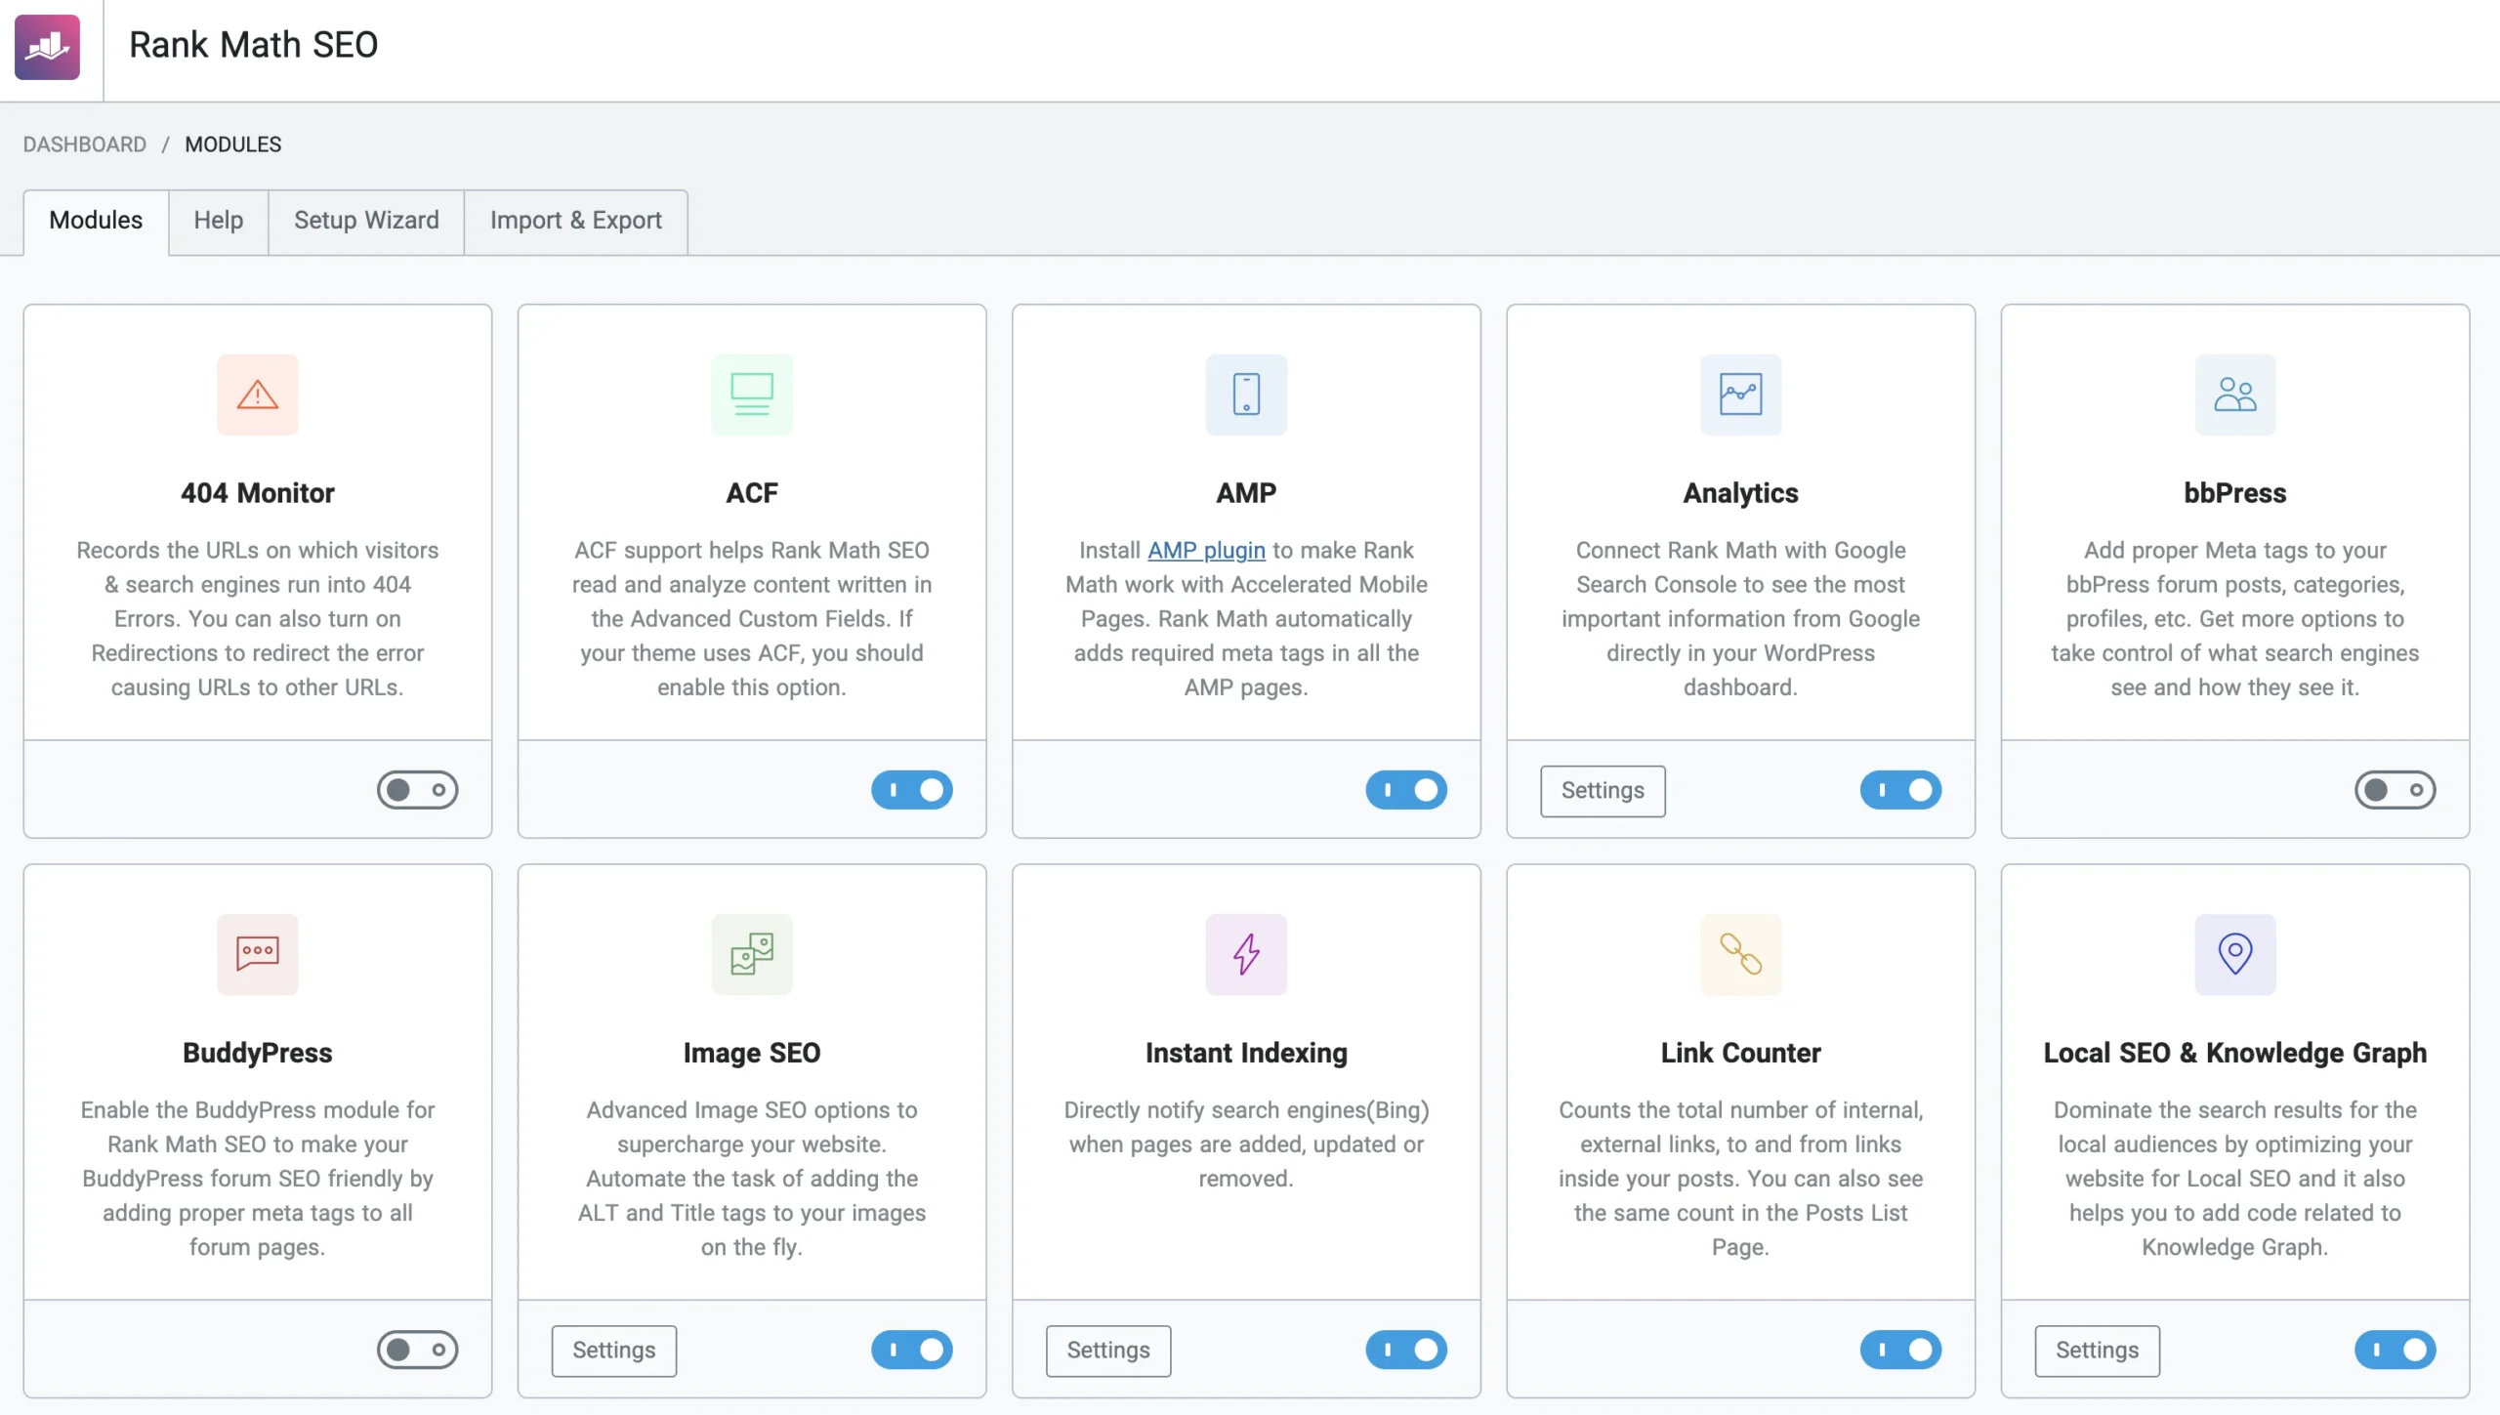Click the Link Counter chain icon
This screenshot has width=2500, height=1415.
tap(1740, 954)
